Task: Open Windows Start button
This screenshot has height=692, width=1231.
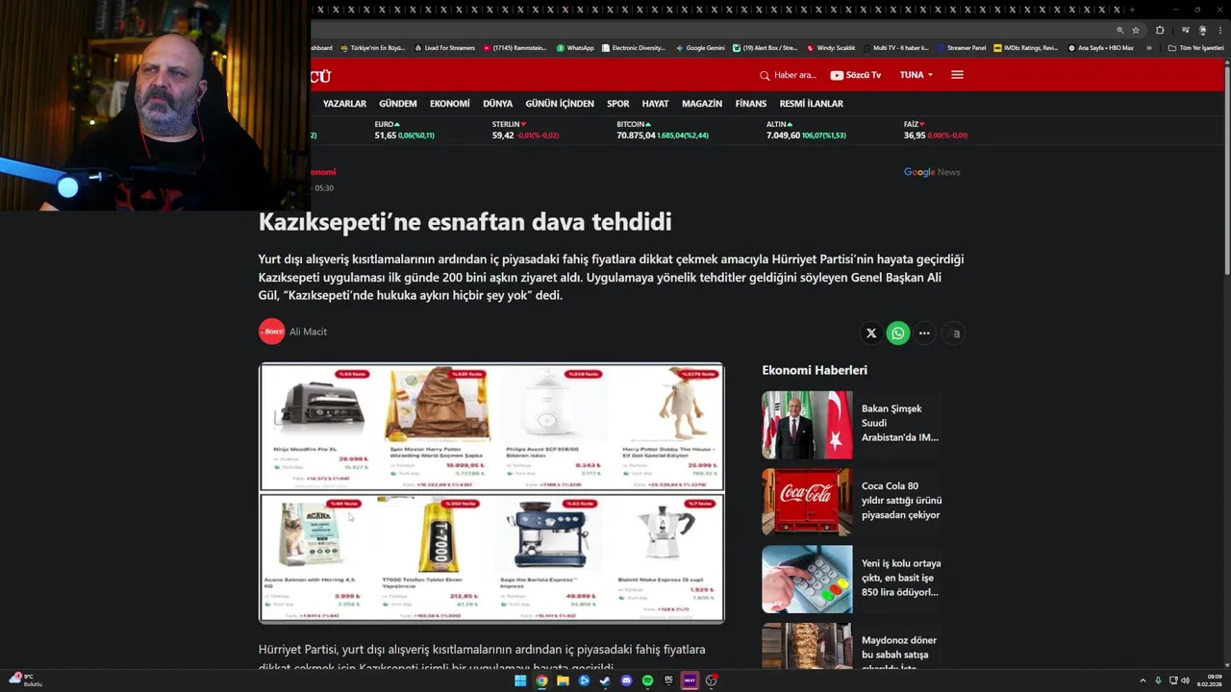Action: (520, 680)
